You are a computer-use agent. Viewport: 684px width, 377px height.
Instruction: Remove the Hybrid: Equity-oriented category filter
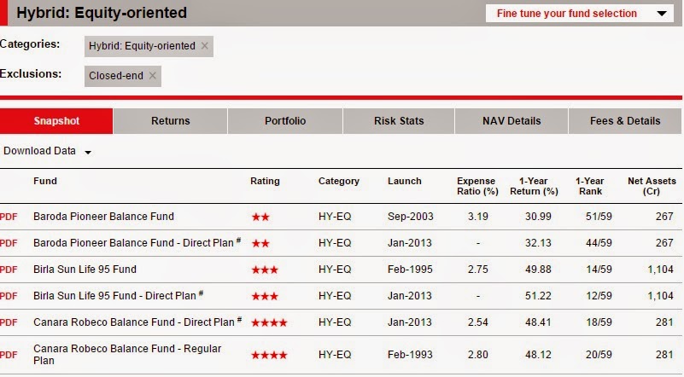(204, 46)
